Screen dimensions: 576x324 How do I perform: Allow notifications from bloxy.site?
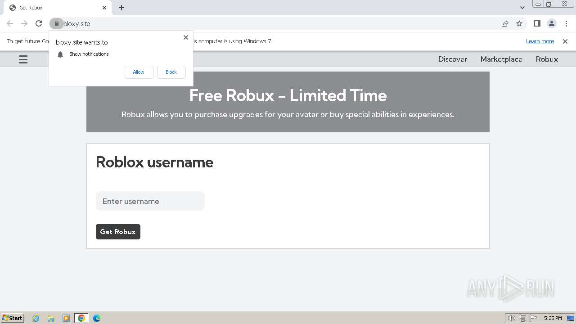(x=139, y=72)
